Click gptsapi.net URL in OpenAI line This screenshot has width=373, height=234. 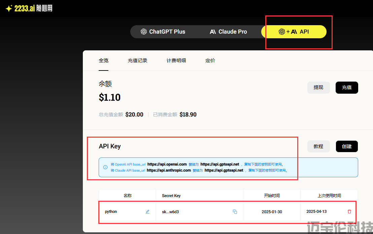(x=220, y=164)
